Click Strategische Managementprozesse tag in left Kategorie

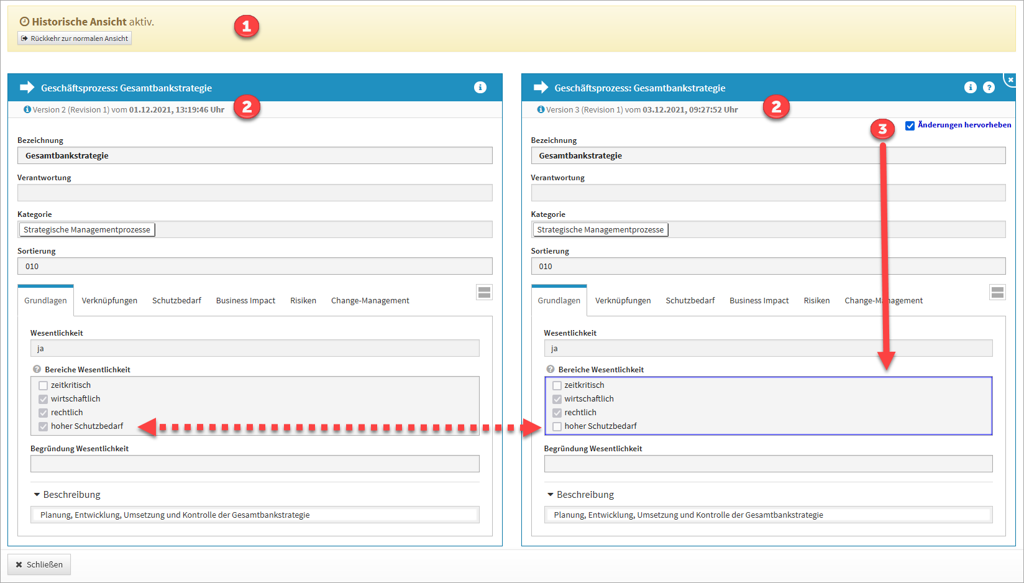87,230
